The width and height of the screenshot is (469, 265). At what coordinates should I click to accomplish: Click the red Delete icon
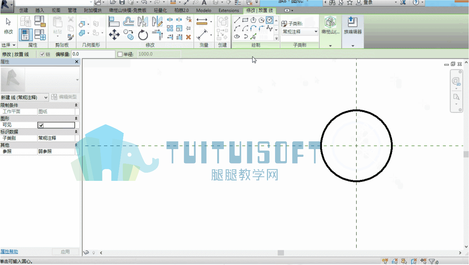click(x=188, y=37)
